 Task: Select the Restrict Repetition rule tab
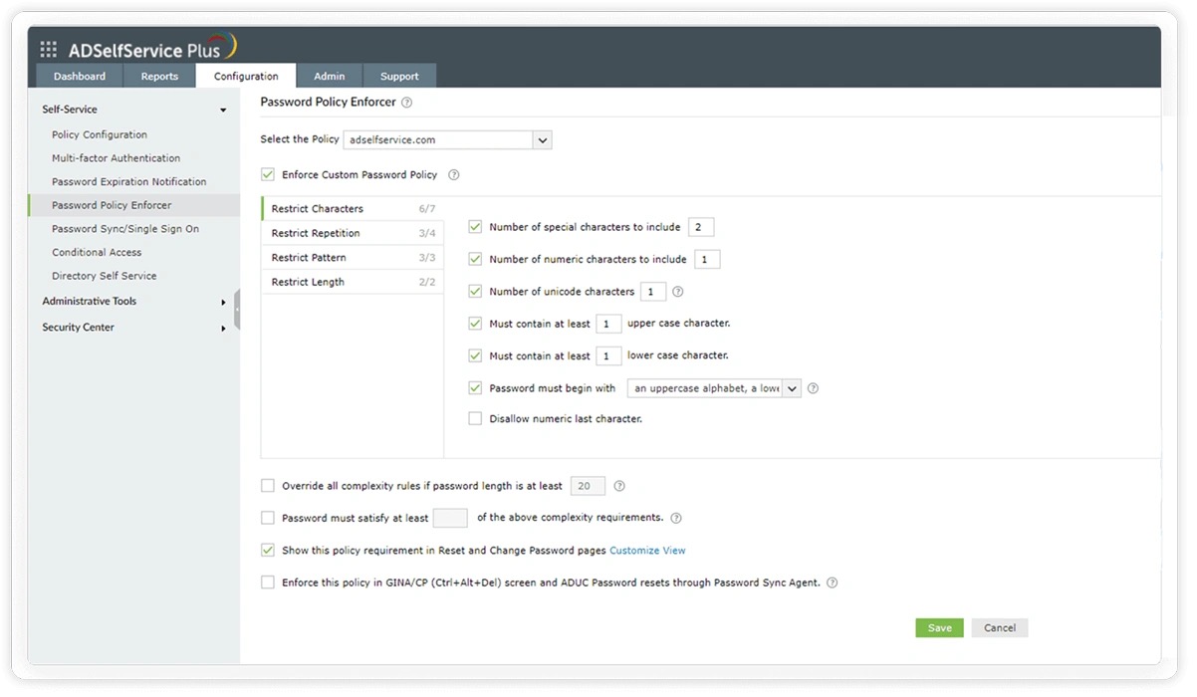pyautogui.click(x=353, y=233)
